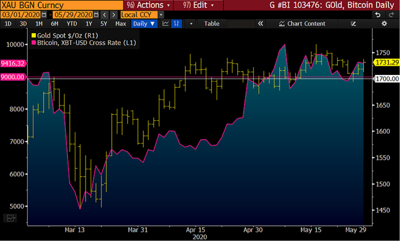Image resolution: width=400 pixels, height=241 pixels.
Task: Open the Actions menu
Action: coord(148,5)
